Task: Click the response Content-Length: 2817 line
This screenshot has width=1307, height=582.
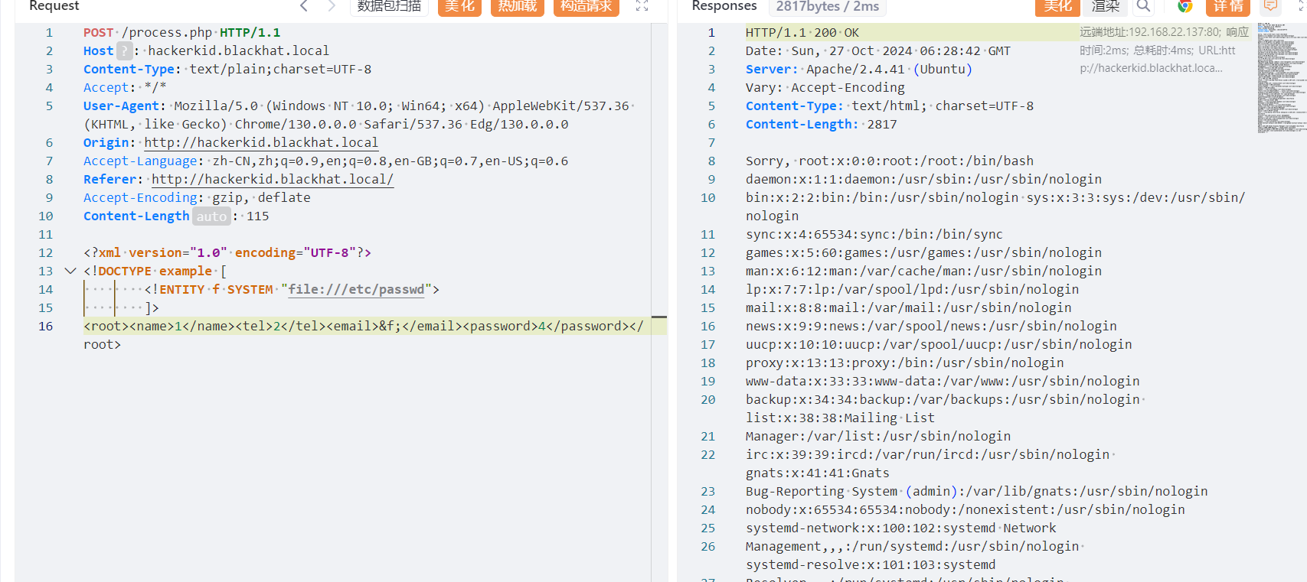Action: click(822, 125)
